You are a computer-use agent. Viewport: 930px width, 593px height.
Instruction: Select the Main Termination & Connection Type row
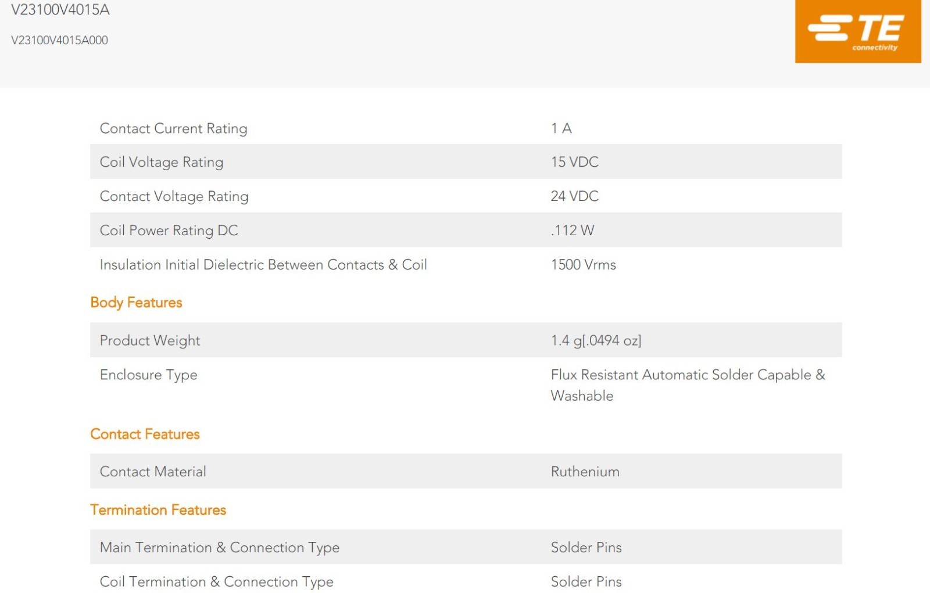coord(466,547)
